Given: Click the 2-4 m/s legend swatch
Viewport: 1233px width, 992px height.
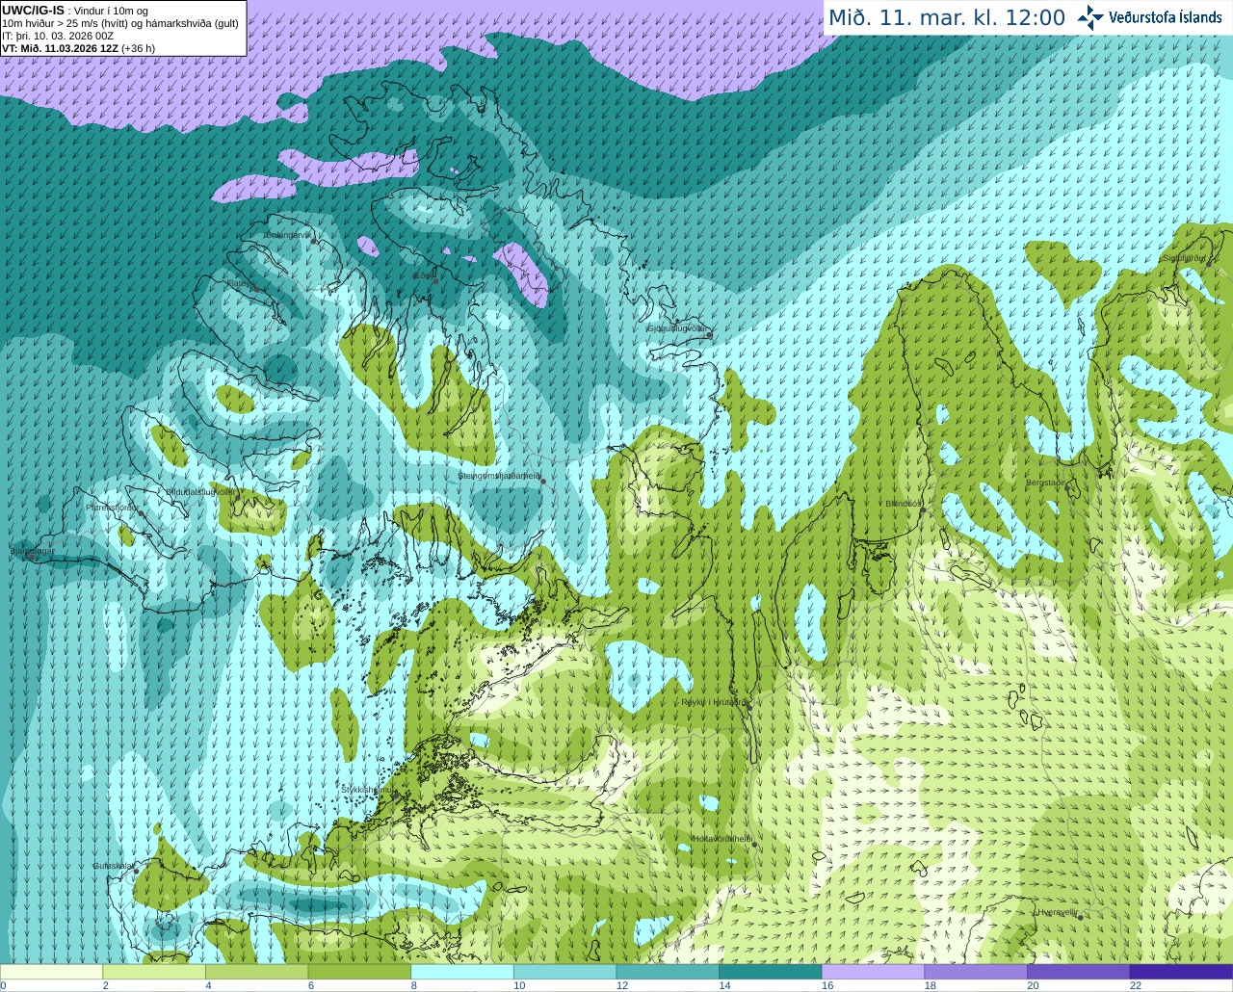Looking at the screenshot, I should [x=154, y=972].
